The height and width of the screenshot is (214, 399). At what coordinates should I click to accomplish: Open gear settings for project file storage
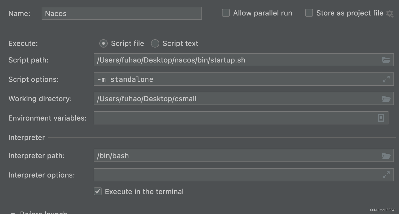(390, 14)
